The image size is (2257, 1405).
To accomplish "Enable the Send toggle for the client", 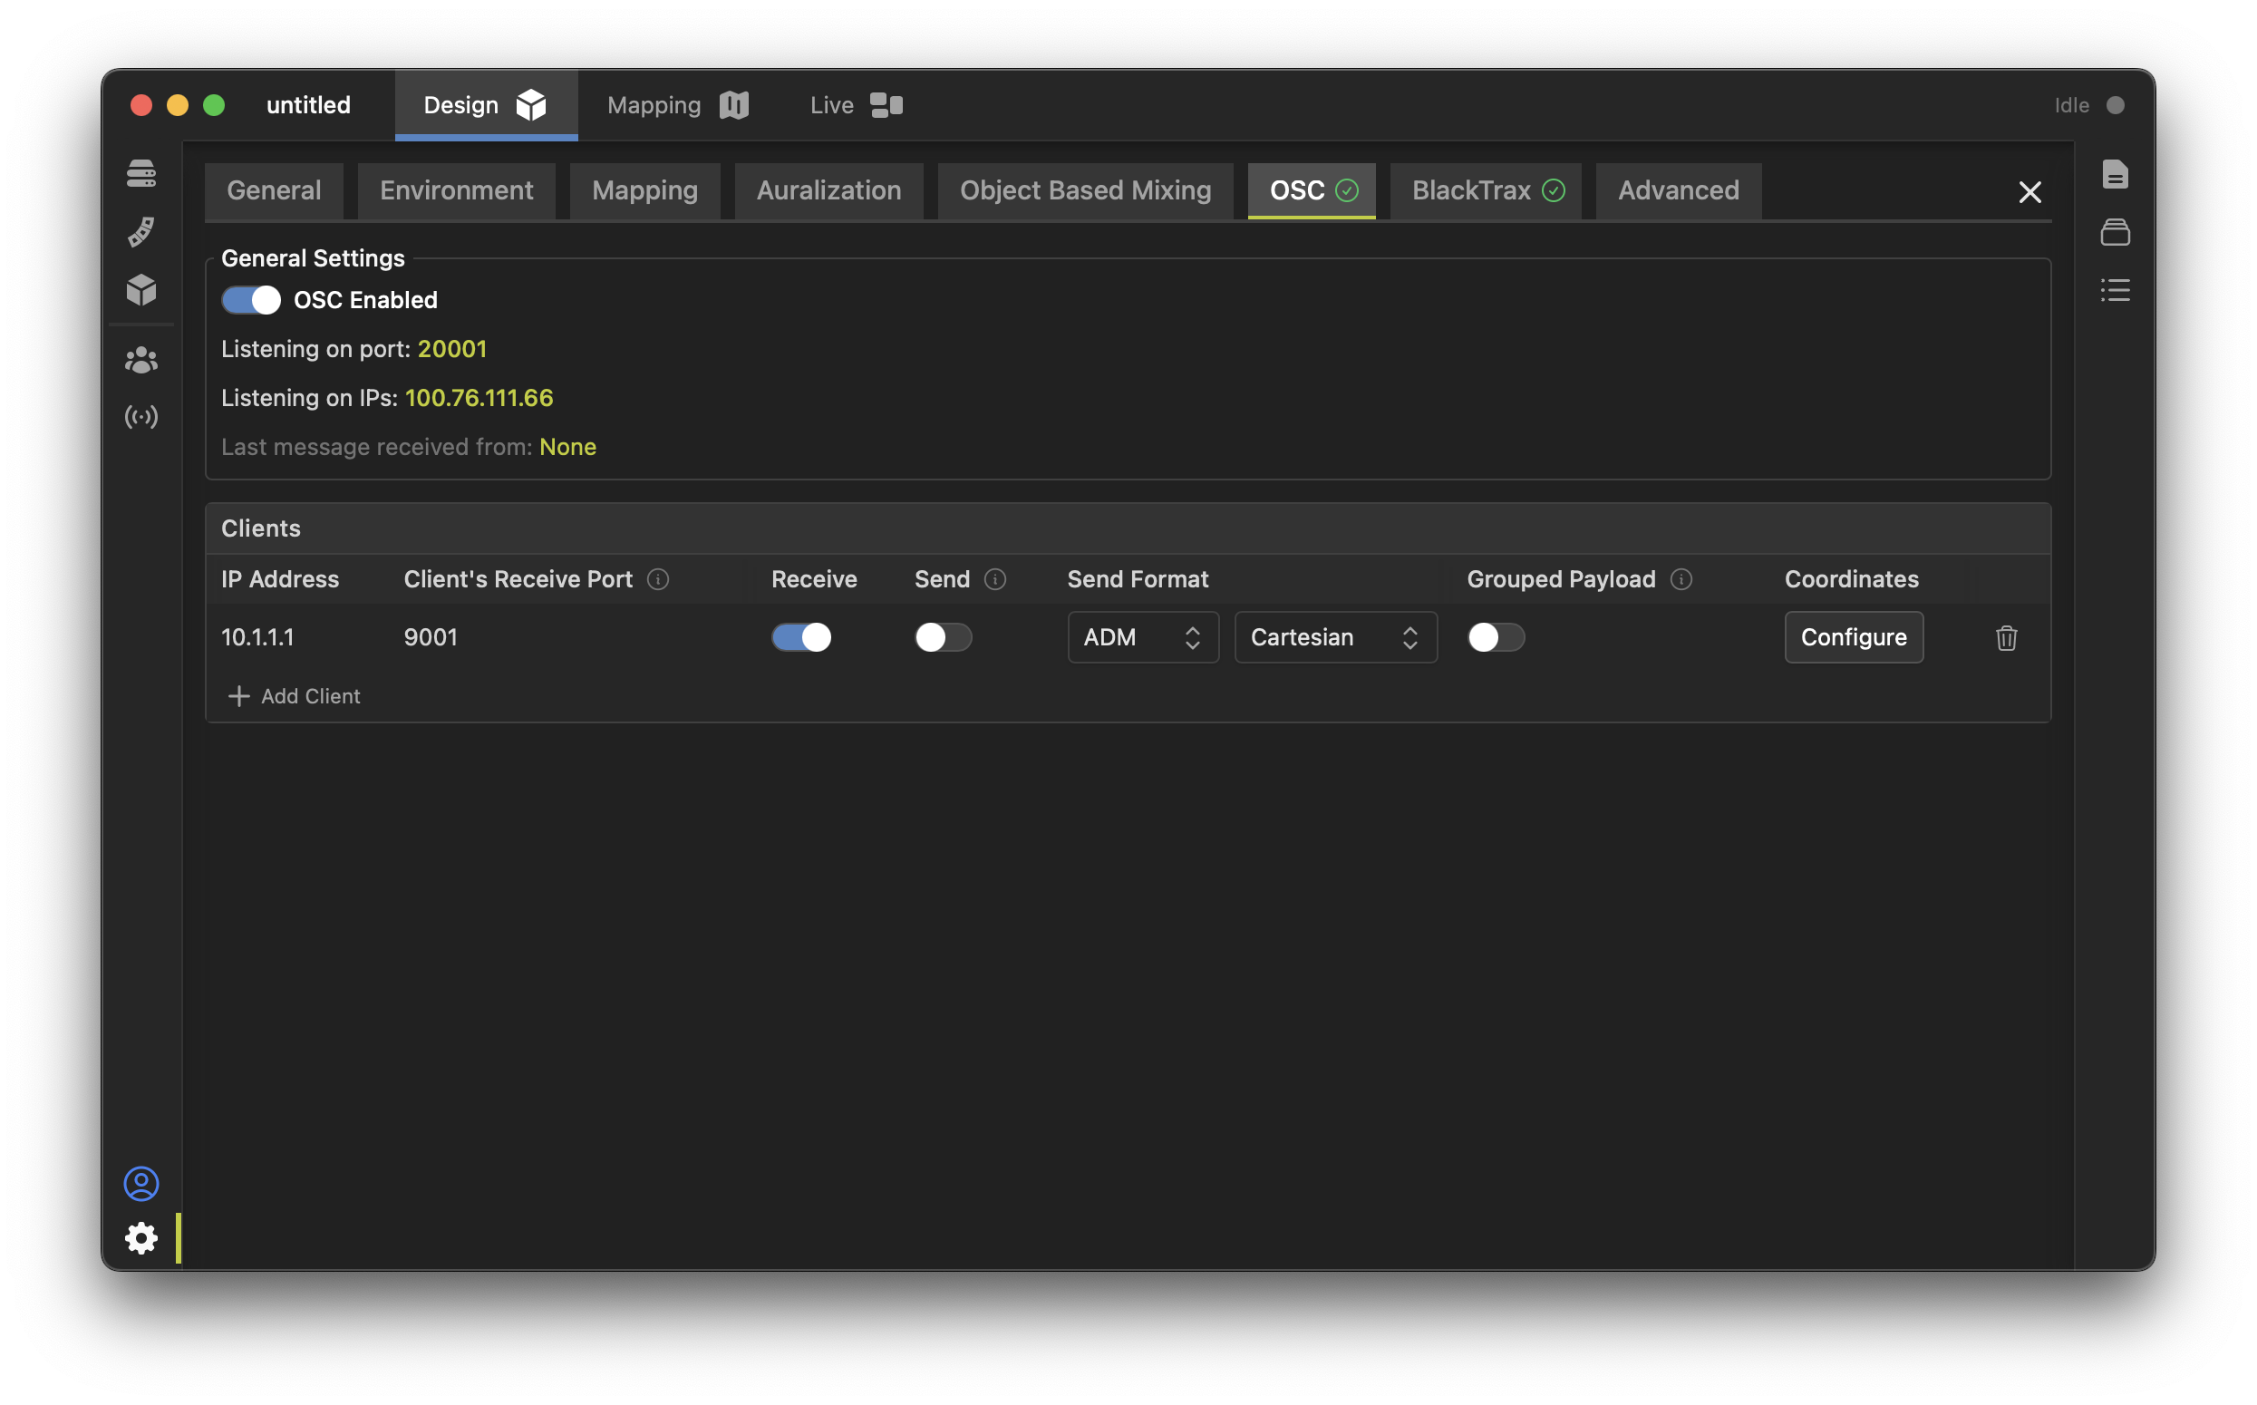I will click(x=943, y=637).
